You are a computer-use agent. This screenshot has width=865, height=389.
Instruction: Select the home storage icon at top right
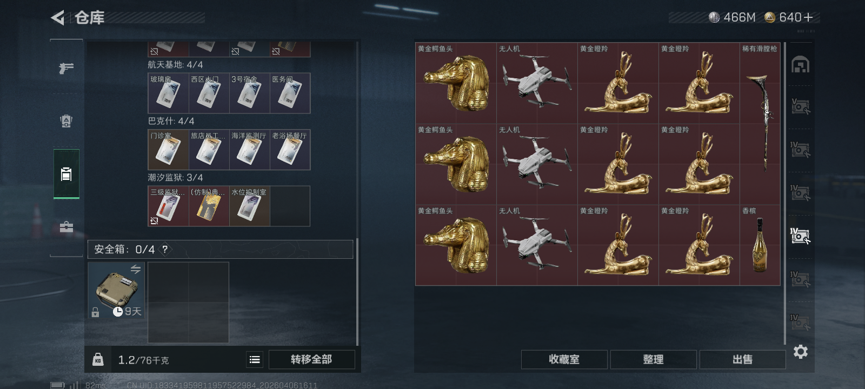(801, 65)
